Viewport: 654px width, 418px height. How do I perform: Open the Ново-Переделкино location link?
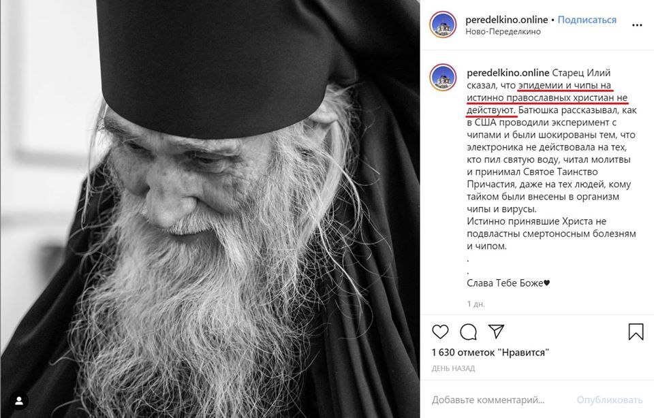point(503,32)
